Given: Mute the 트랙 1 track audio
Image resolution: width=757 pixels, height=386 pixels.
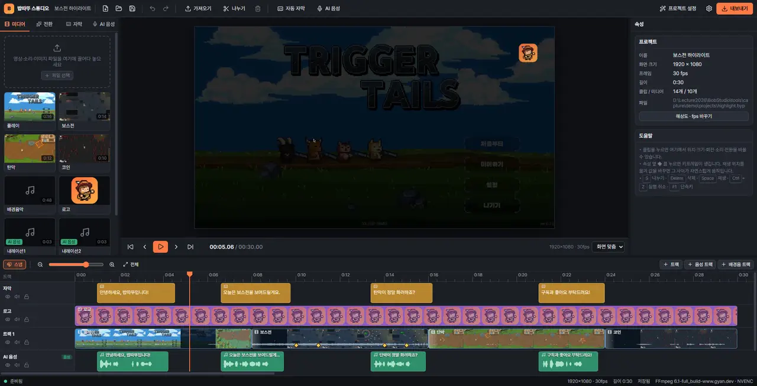Looking at the screenshot, I should (x=17, y=342).
